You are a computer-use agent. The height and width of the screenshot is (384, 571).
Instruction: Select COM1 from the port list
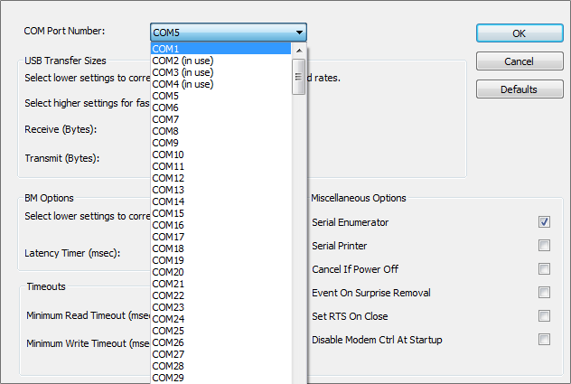pyautogui.click(x=221, y=49)
